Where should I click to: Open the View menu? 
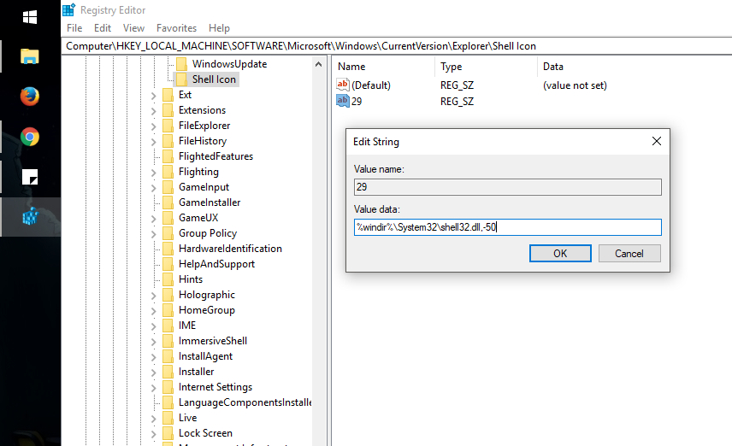coord(133,28)
